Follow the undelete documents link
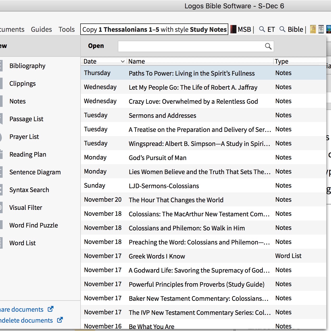Image resolution: width=331 pixels, height=331 pixels. click(x=26, y=320)
